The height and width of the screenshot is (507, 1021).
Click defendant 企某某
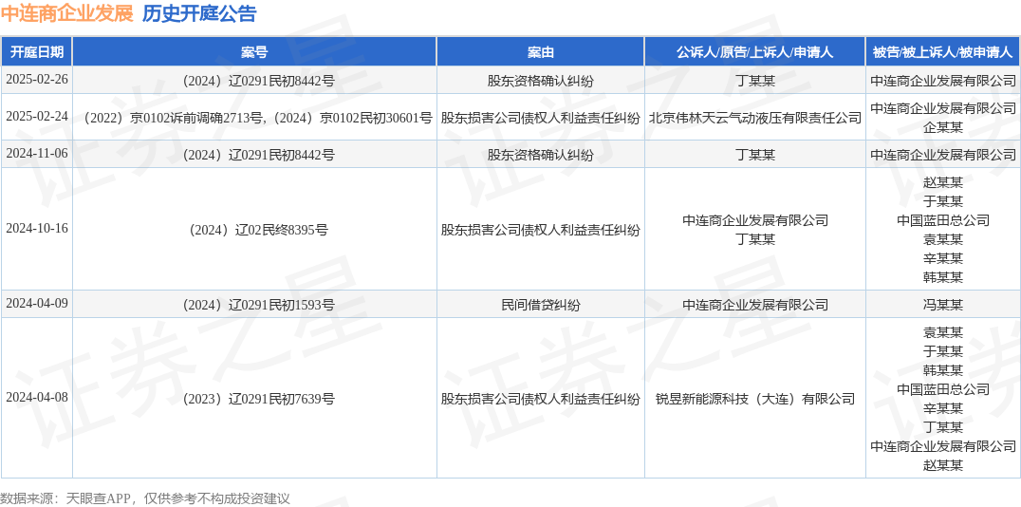(943, 127)
